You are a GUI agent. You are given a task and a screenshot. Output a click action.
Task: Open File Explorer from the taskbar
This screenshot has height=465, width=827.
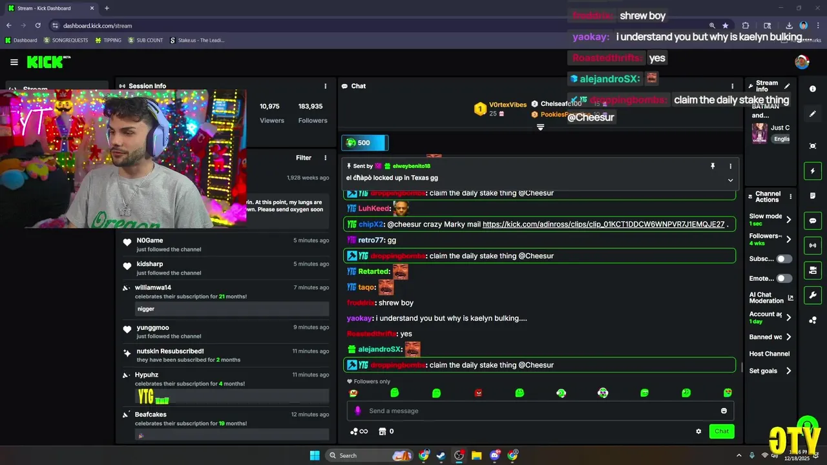tap(477, 455)
